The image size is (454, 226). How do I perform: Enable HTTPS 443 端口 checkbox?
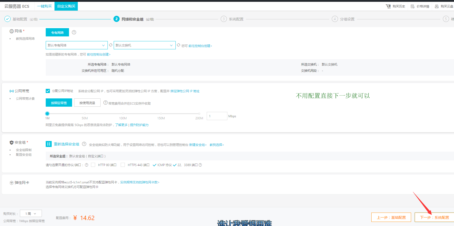coord(123,165)
